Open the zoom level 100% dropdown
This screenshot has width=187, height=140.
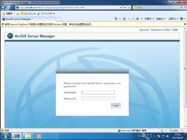point(182,130)
